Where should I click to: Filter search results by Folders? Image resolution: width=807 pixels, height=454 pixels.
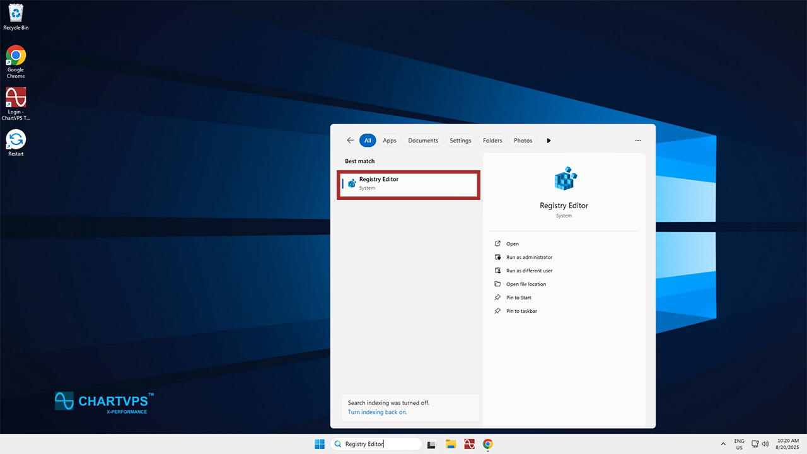[x=492, y=141]
